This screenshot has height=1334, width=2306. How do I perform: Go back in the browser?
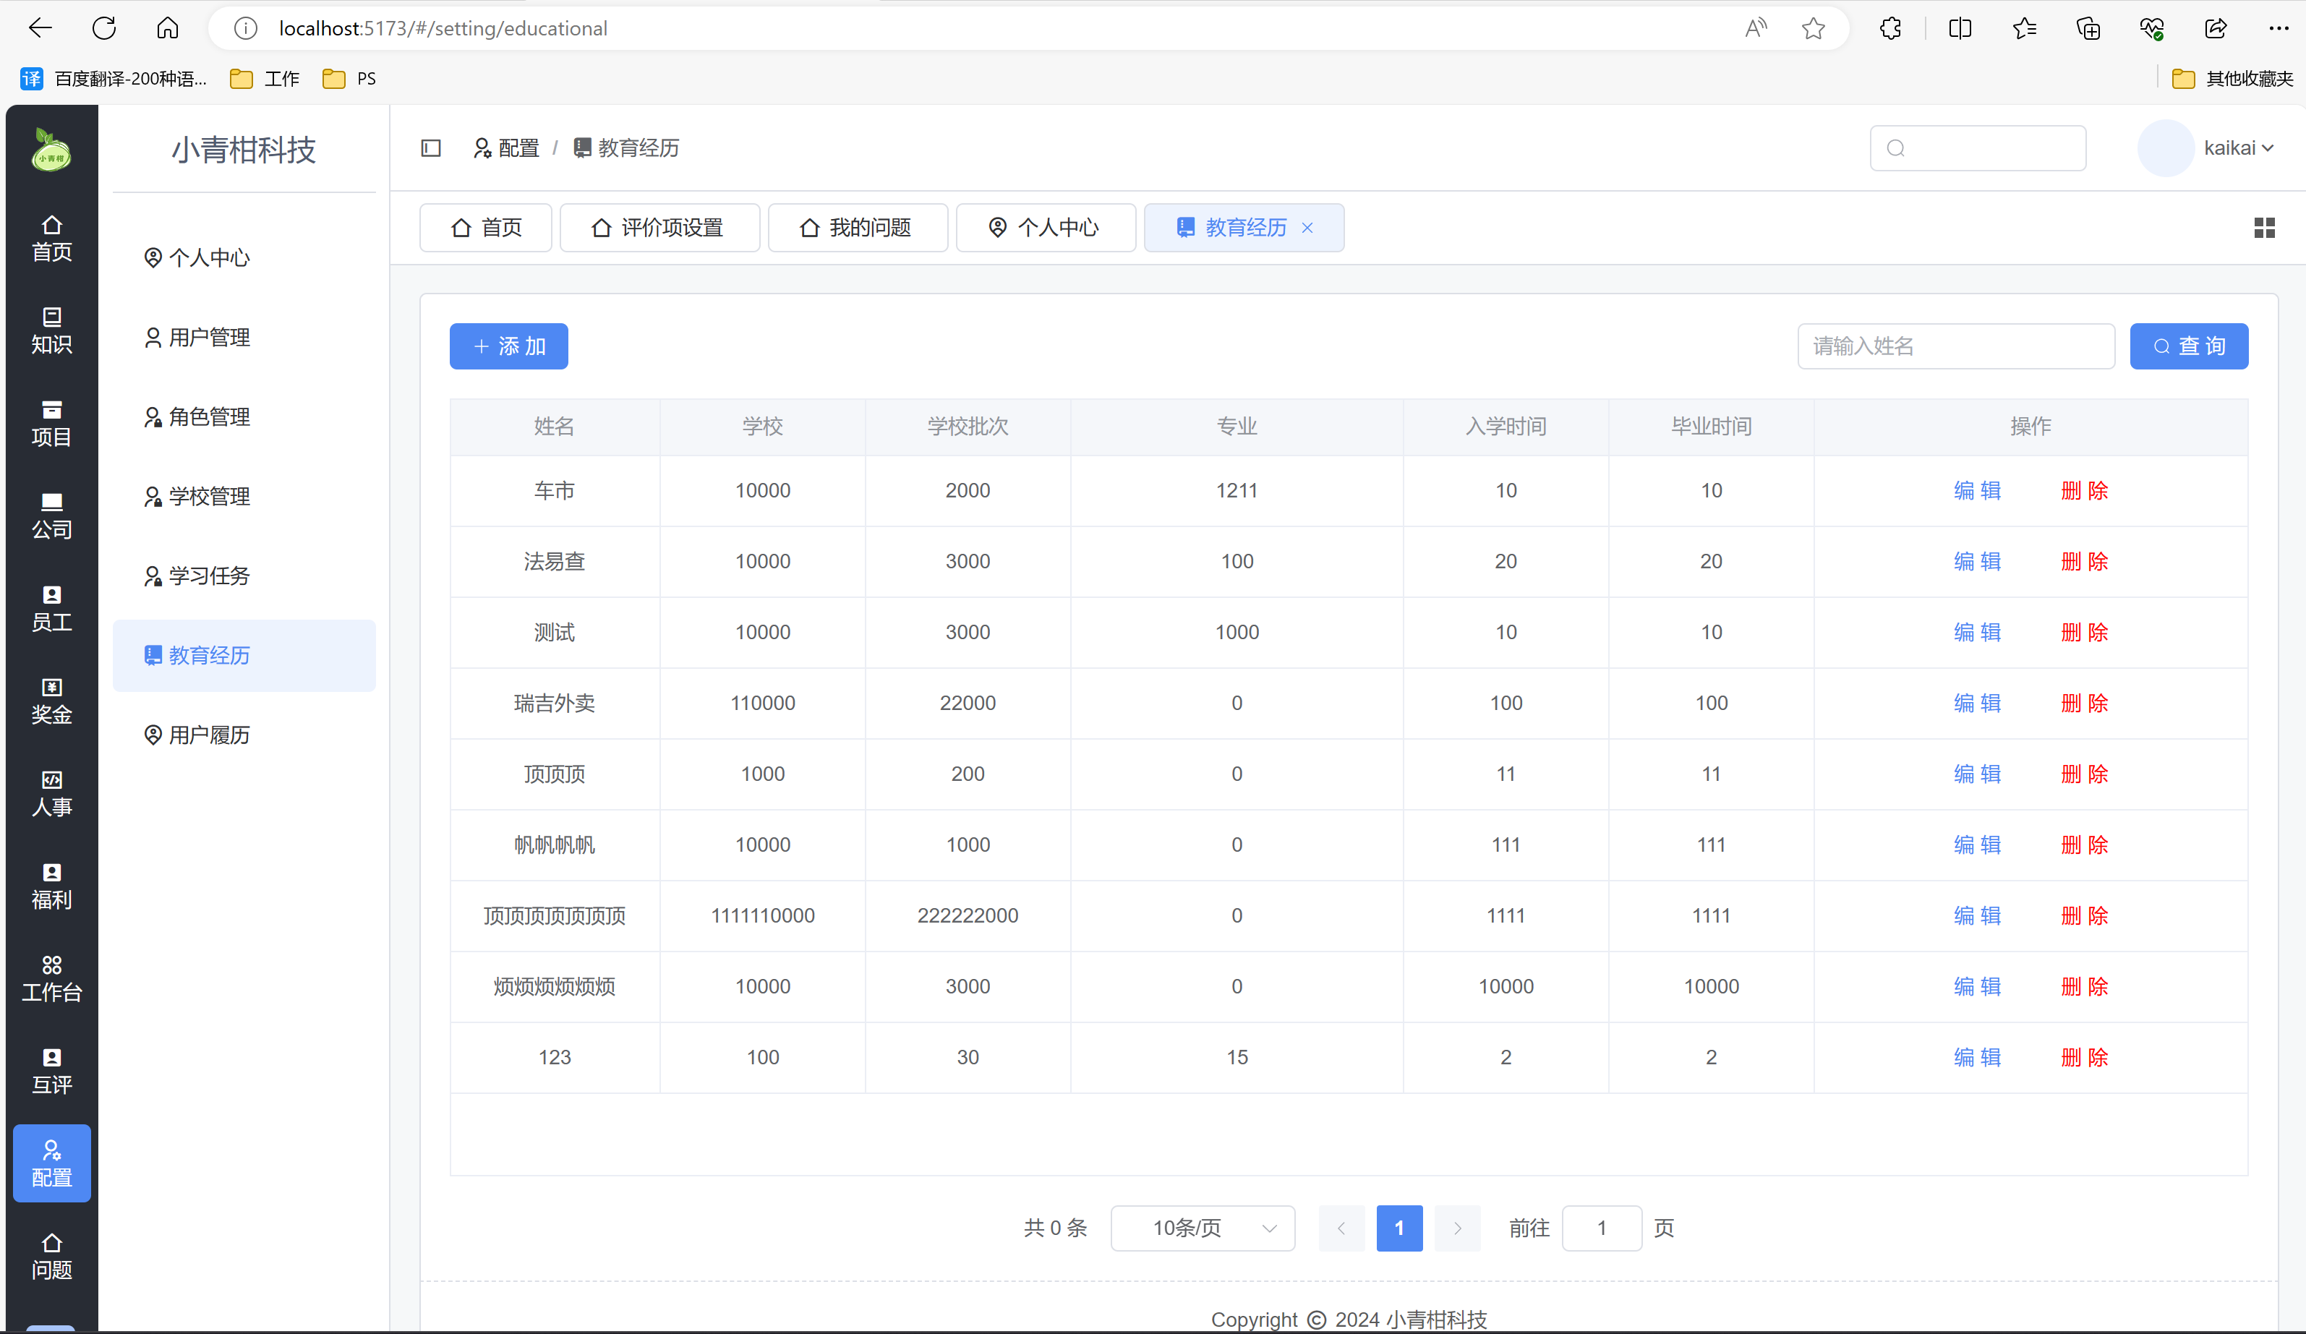[x=40, y=28]
